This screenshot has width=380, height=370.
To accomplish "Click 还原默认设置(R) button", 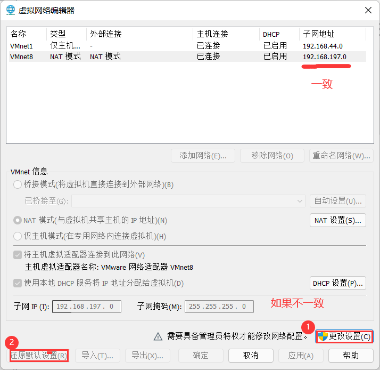I will (39, 356).
